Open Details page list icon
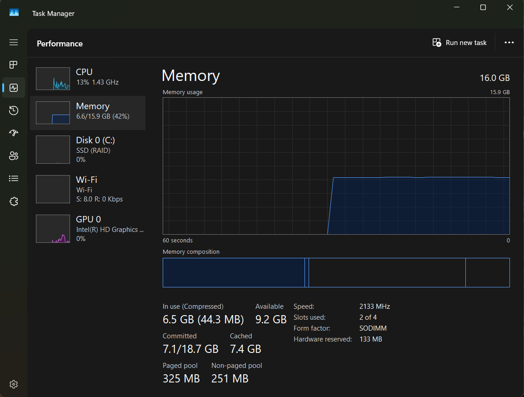This screenshot has width=524, height=397. [x=14, y=179]
